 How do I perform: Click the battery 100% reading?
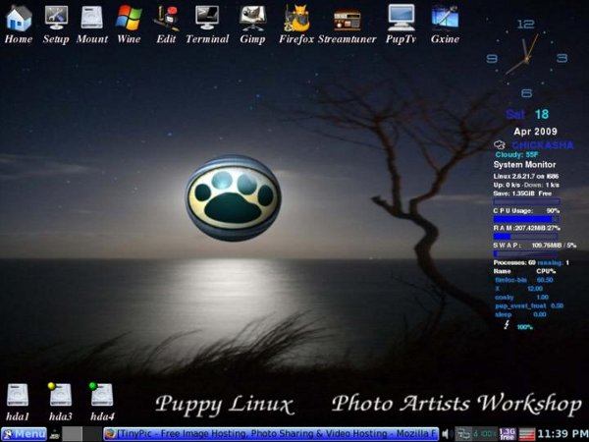pos(524,327)
